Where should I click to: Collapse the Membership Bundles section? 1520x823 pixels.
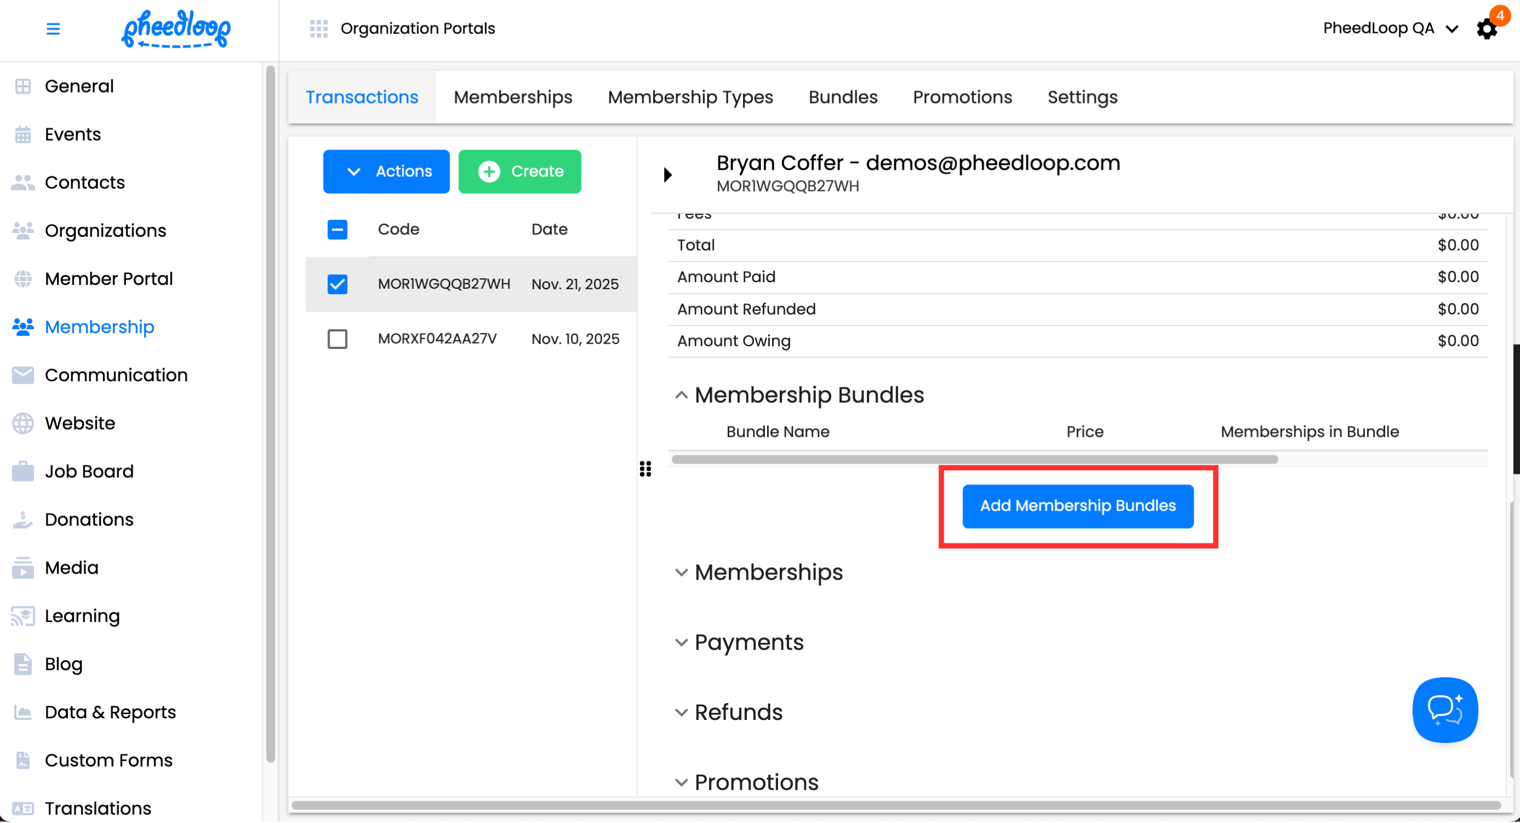point(682,396)
